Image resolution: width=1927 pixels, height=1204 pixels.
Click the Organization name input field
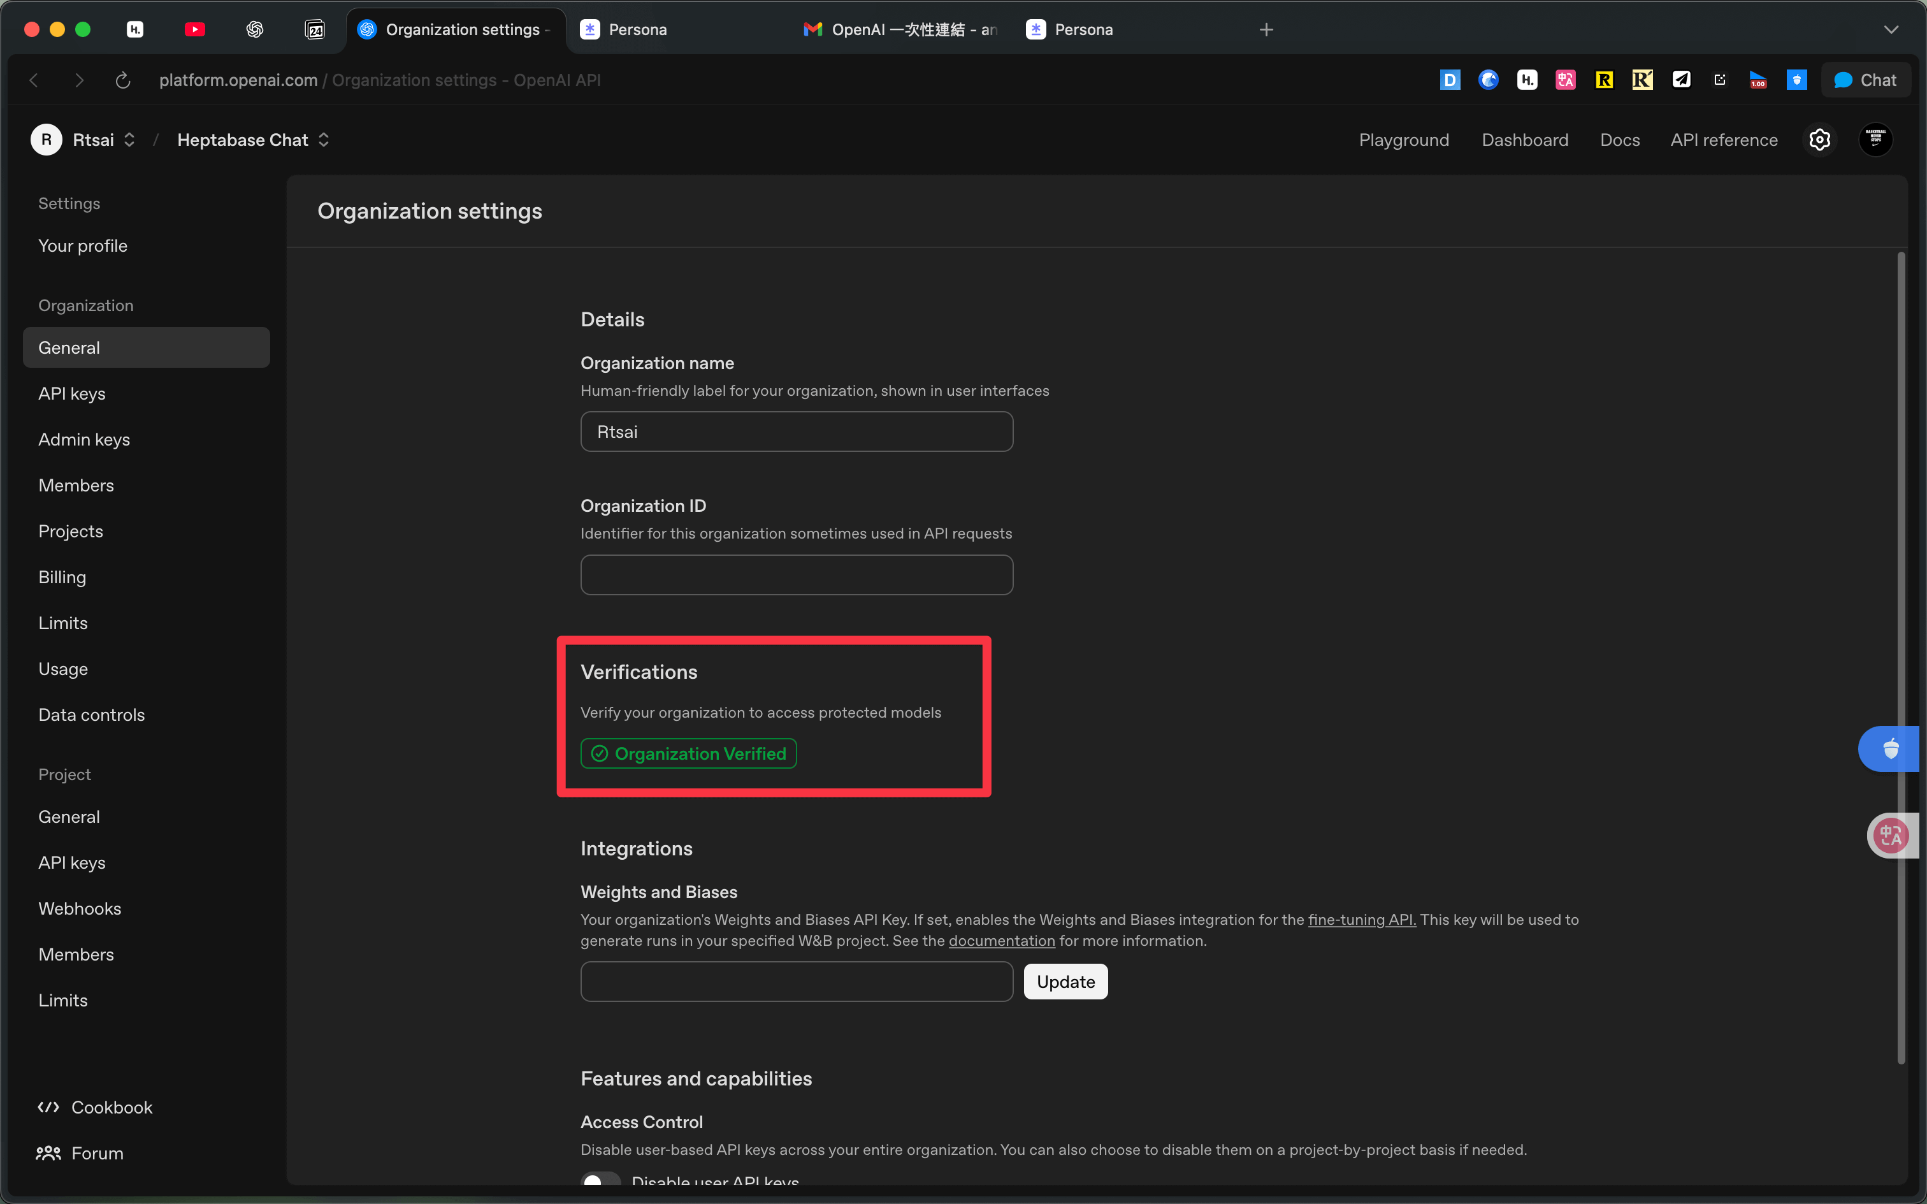point(796,432)
